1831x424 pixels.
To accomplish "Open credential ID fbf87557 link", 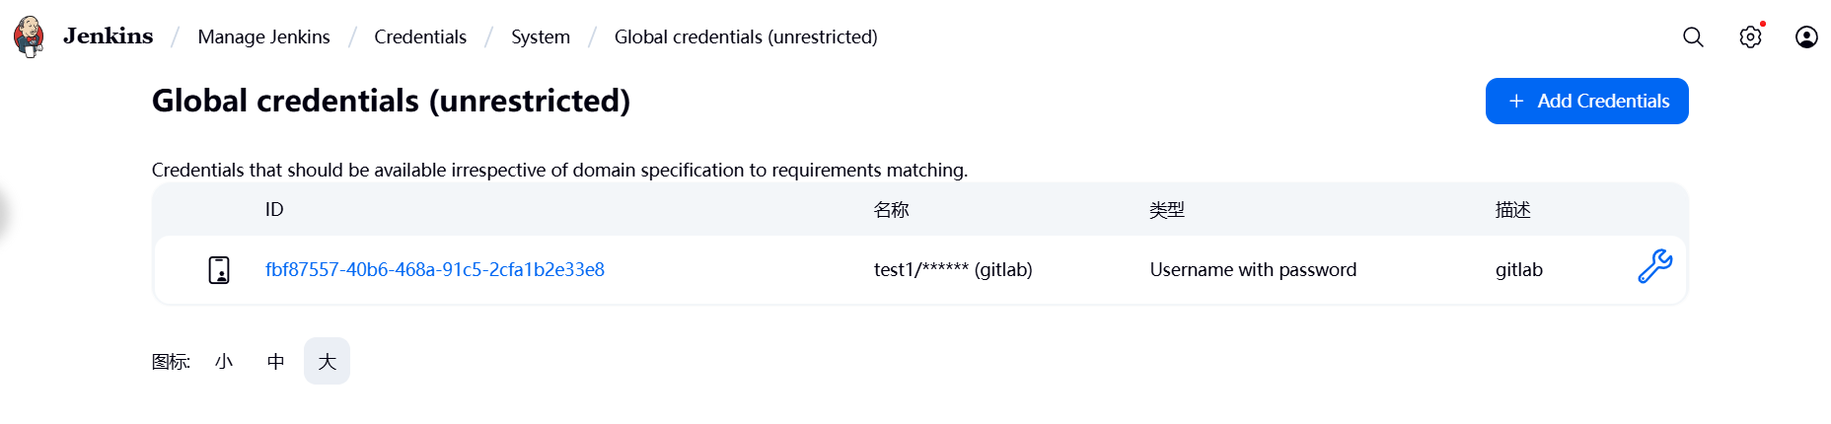I will point(435,270).
